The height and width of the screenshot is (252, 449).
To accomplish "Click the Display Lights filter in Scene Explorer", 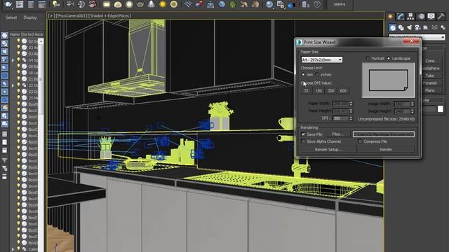I will (5, 51).
